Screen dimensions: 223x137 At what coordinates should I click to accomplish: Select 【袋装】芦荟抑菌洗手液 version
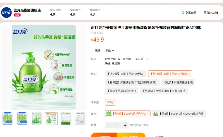pyautogui.click(x=122, y=91)
